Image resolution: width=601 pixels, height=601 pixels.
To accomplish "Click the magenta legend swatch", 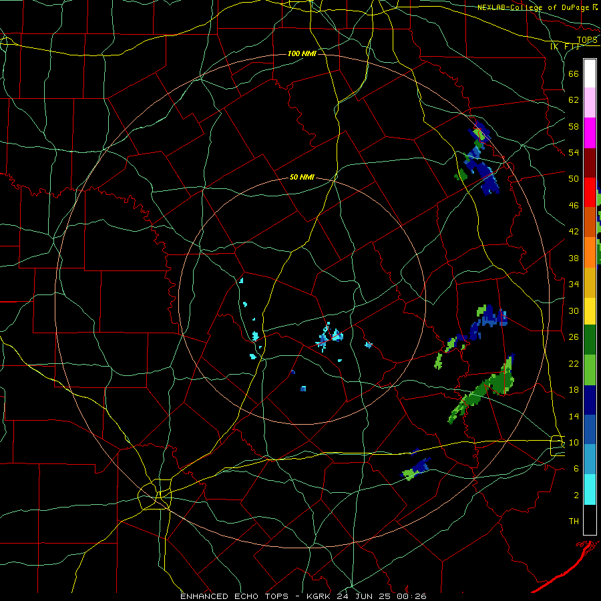I will click(590, 133).
